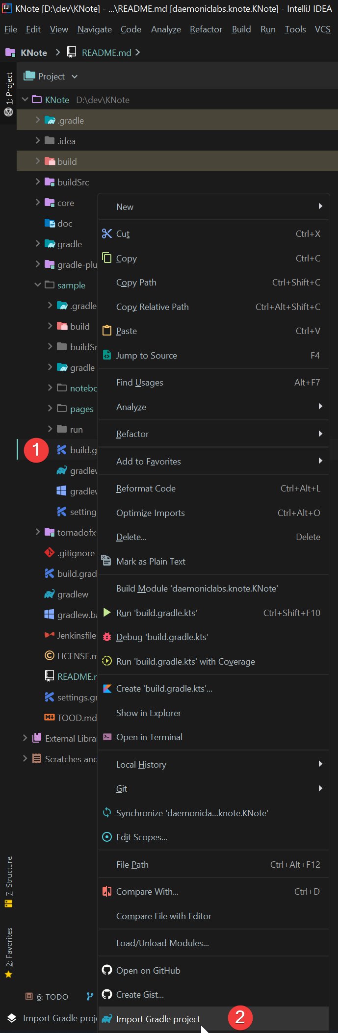Open the Analyze submenu in context menu
This screenshot has height=1033, width=338.
click(213, 407)
